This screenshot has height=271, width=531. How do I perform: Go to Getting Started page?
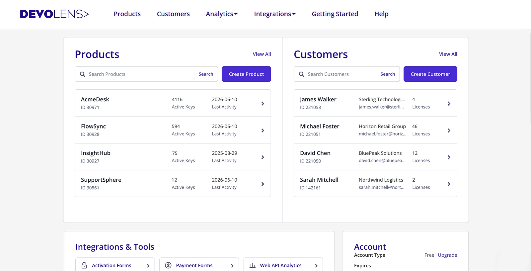click(335, 14)
